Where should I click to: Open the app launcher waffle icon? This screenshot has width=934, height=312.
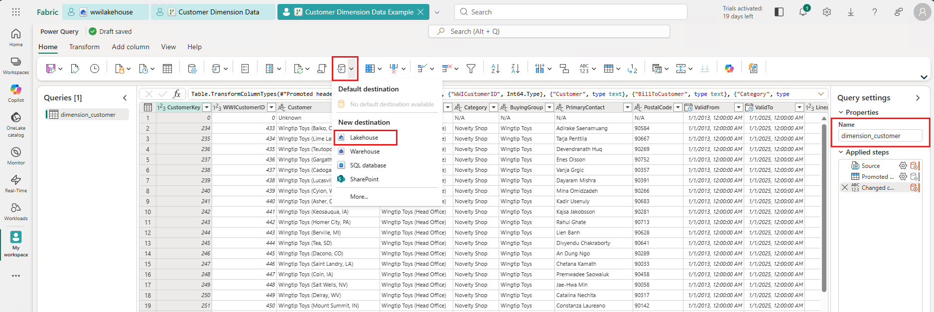[x=16, y=12]
